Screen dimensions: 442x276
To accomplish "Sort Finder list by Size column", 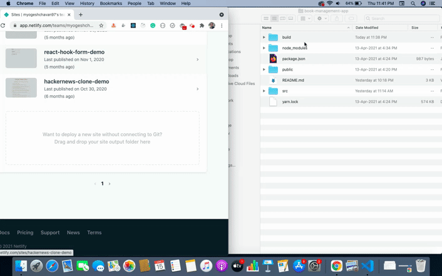I will (423, 27).
